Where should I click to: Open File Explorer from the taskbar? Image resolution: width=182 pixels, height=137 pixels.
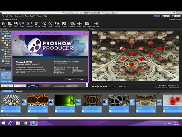coord(18,123)
